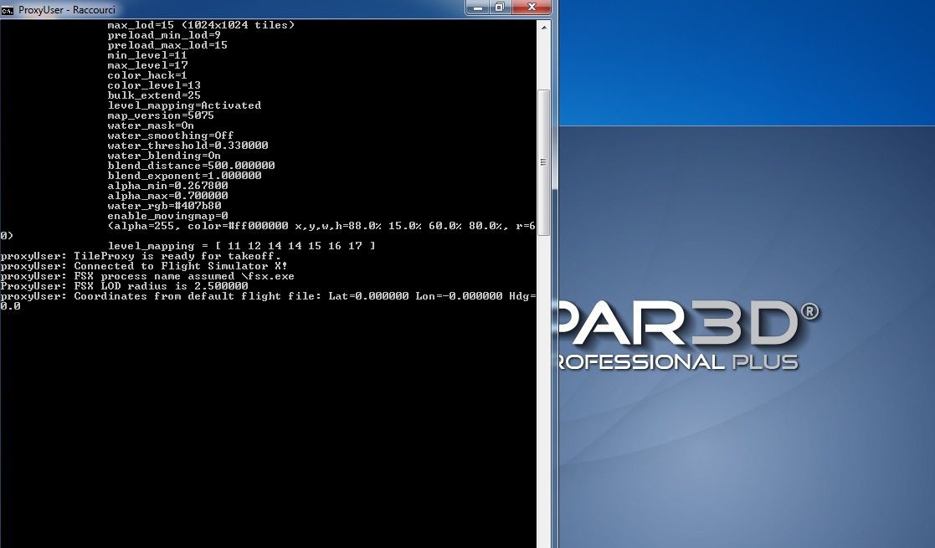Click 'FSX LOD radius is 2.500000' line

(124, 286)
